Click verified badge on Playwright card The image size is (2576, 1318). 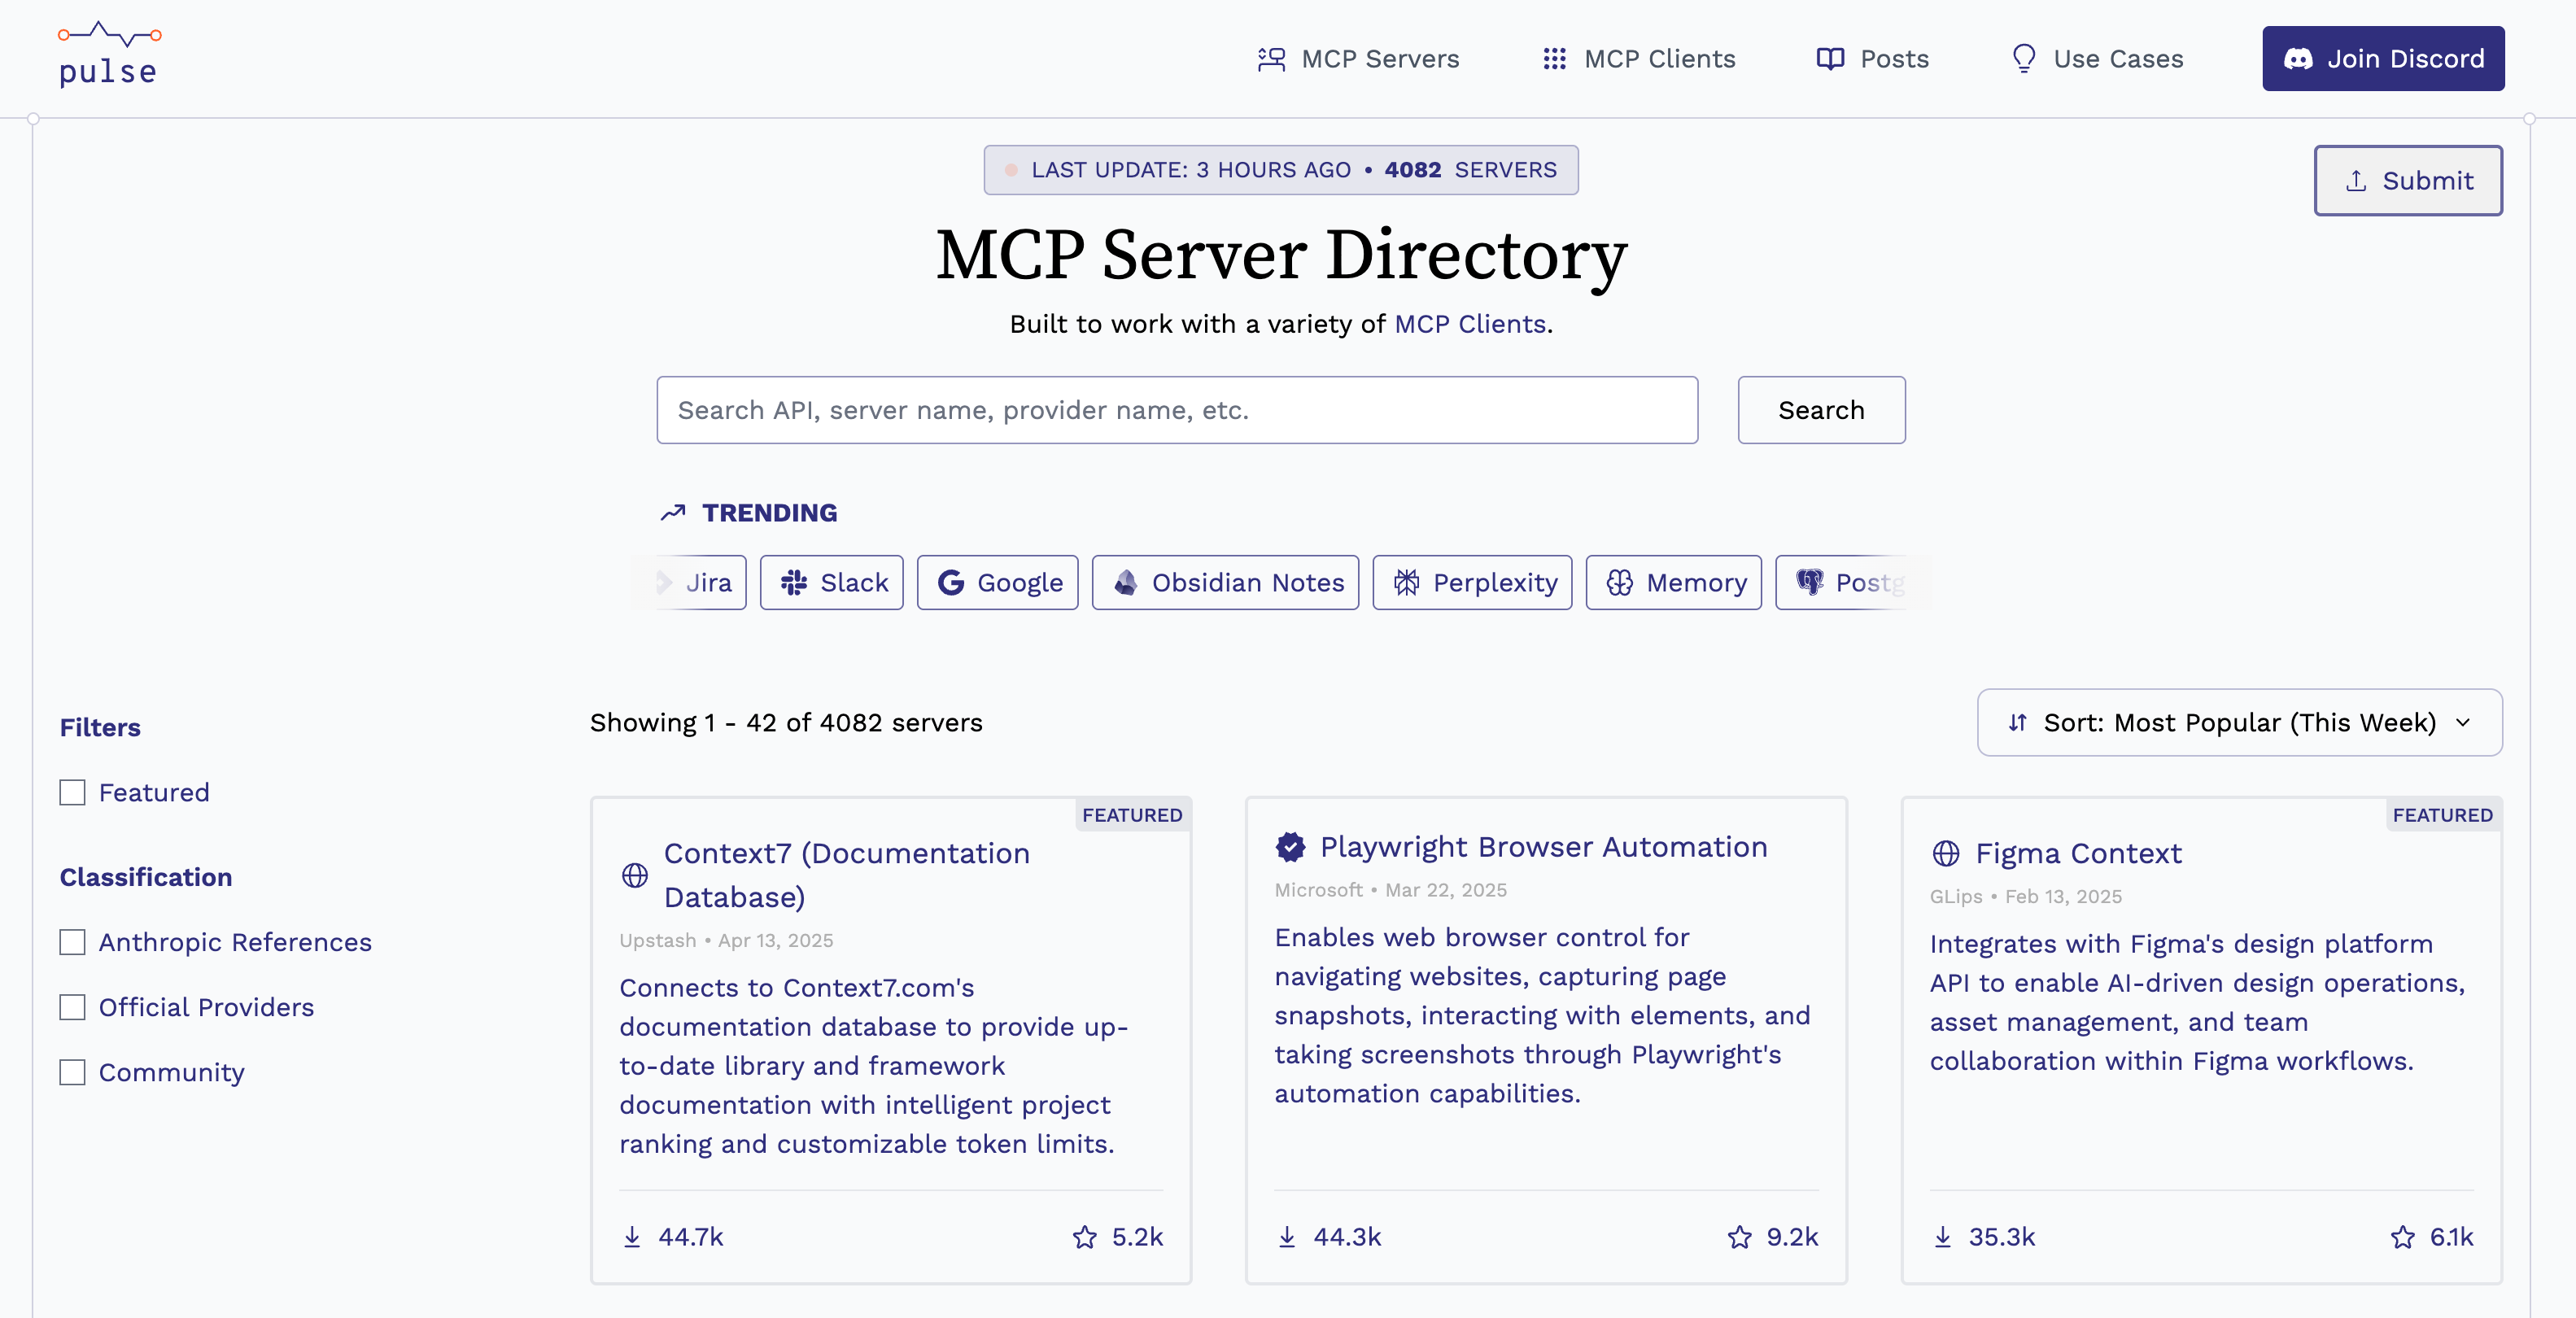[x=1291, y=847]
